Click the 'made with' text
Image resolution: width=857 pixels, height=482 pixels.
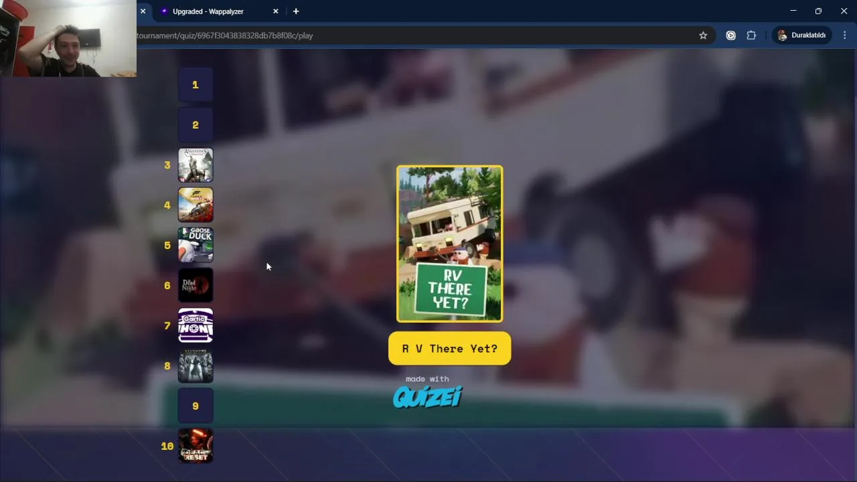click(x=427, y=379)
